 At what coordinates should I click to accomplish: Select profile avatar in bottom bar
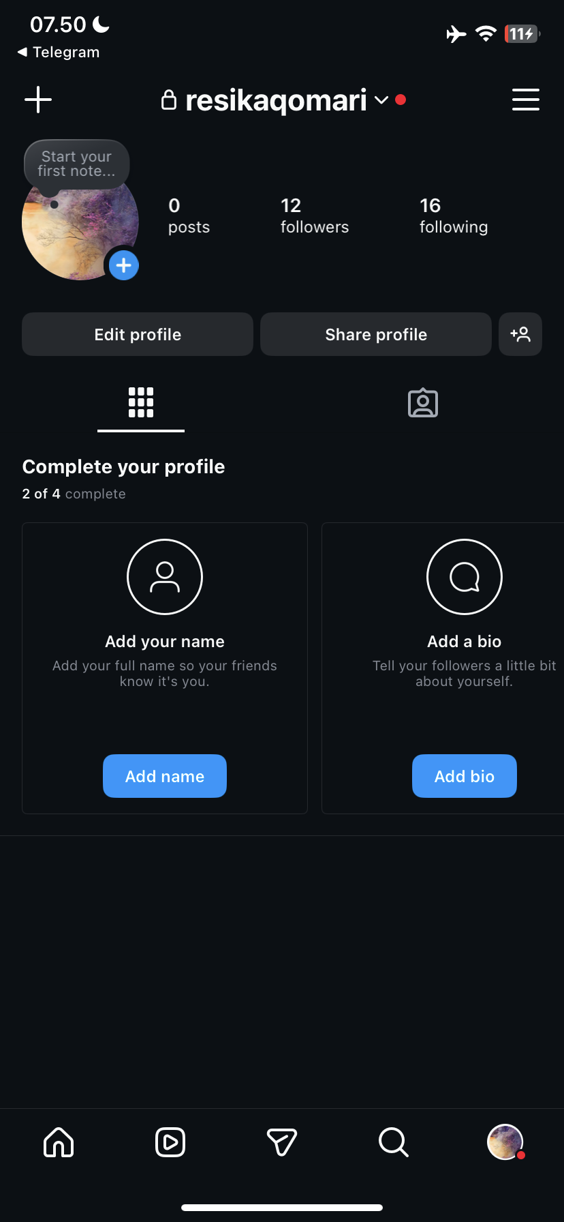coord(505,1142)
